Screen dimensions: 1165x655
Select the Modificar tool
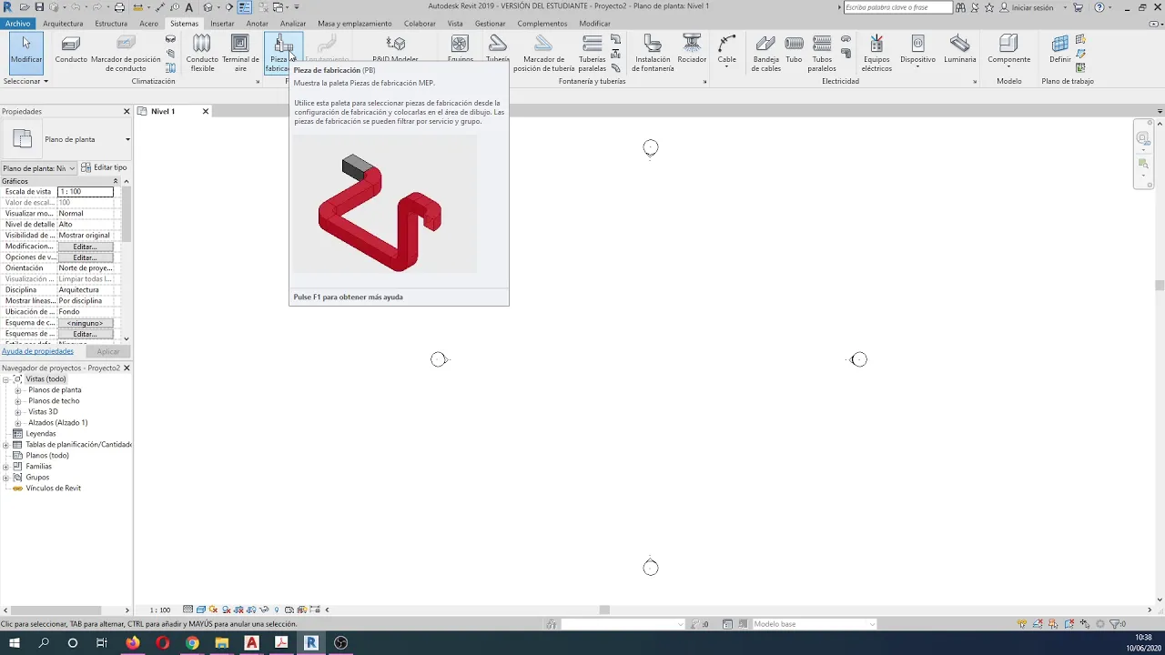coord(25,51)
